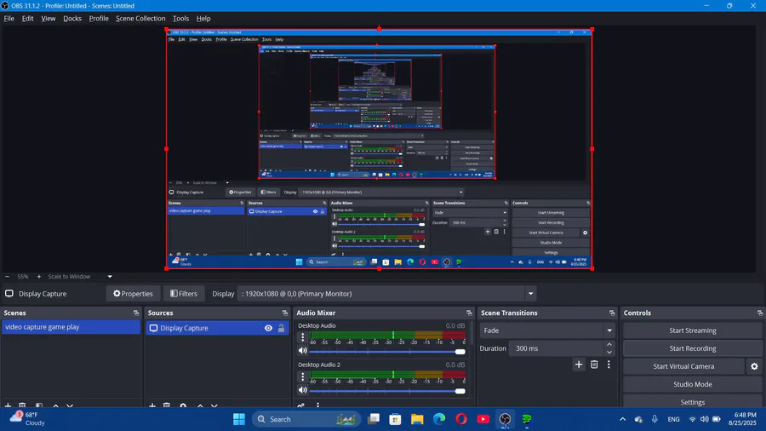Open the Docks menu
The height and width of the screenshot is (431, 766).
point(72,18)
